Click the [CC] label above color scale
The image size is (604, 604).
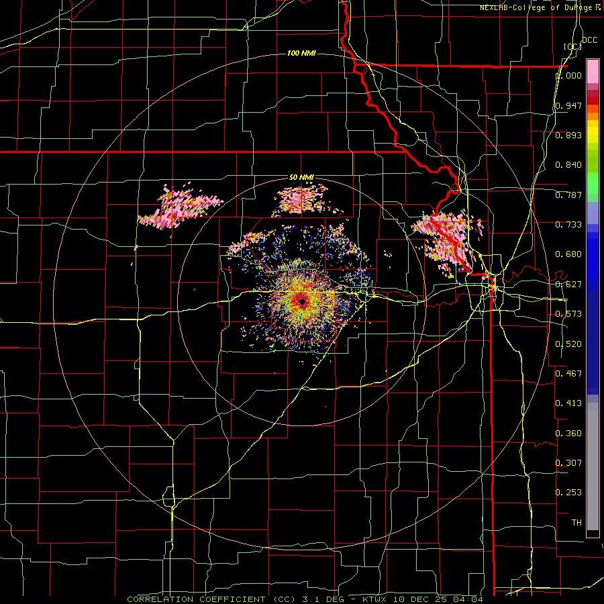pos(572,46)
